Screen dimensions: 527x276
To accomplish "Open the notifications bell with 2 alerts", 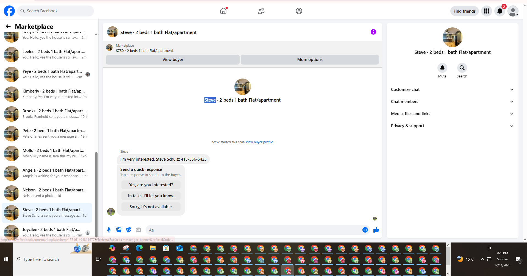I will pyautogui.click(x=500, y=11).
